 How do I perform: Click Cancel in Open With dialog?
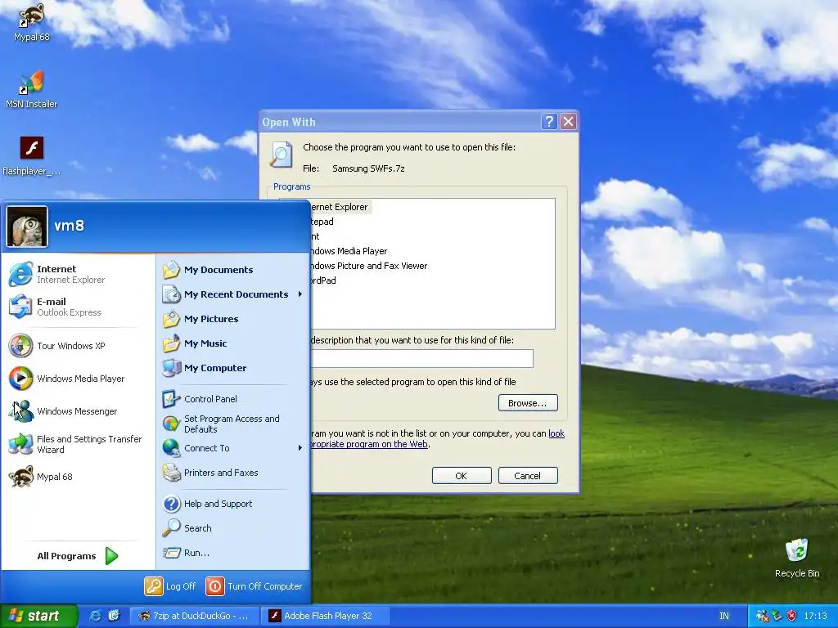528,476
